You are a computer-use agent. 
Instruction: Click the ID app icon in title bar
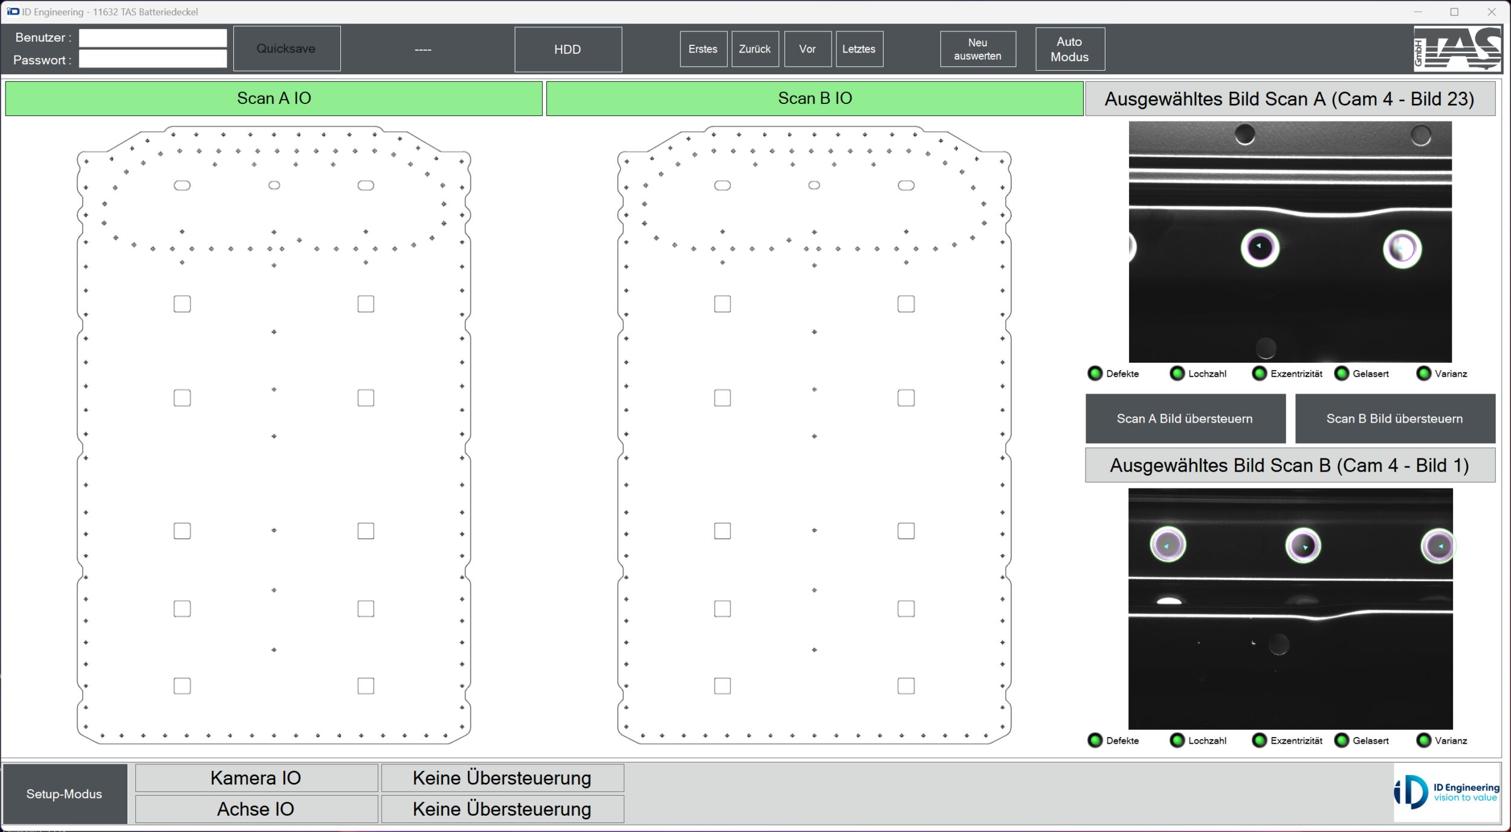(13, 11)
